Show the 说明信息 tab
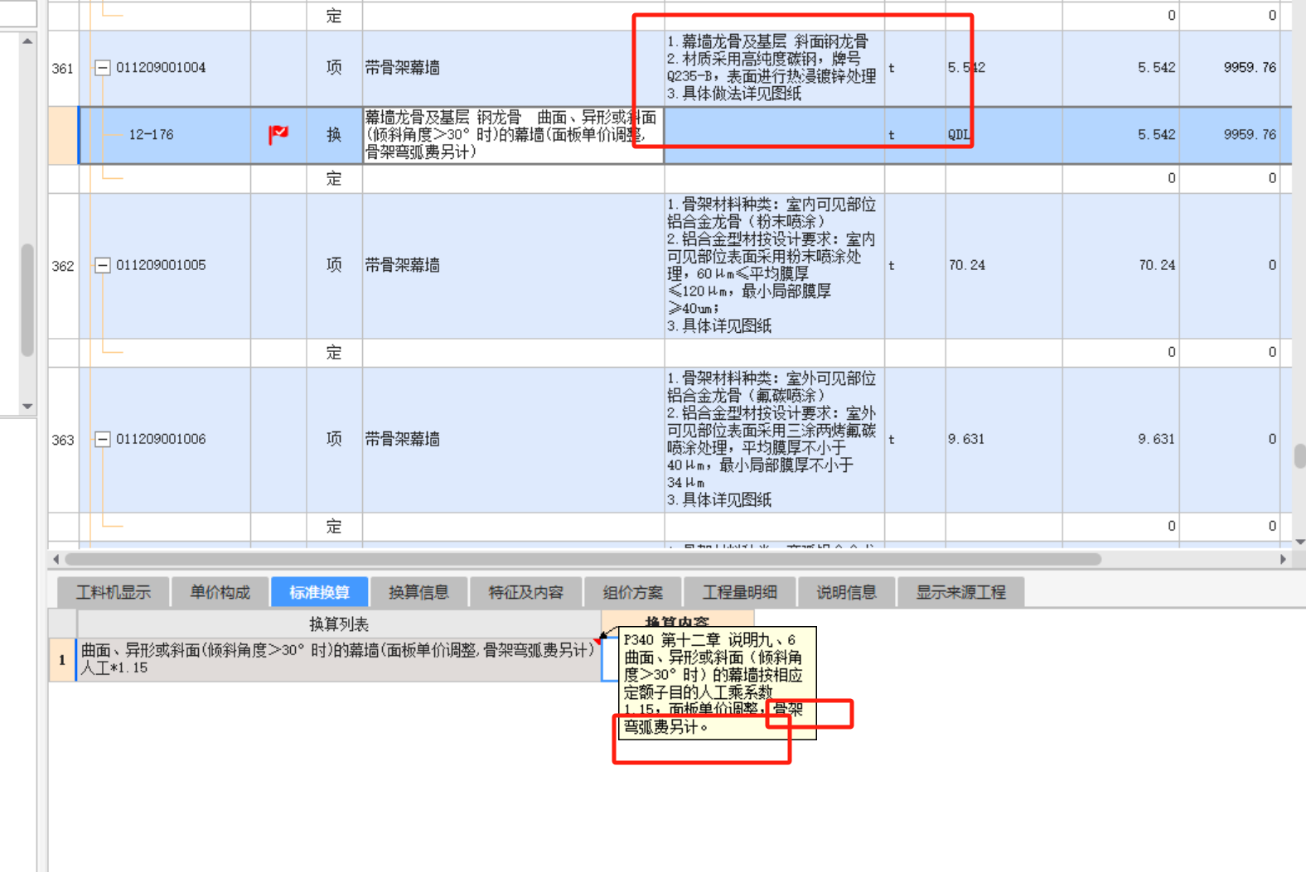1306x872 pixels. point(846,592)
